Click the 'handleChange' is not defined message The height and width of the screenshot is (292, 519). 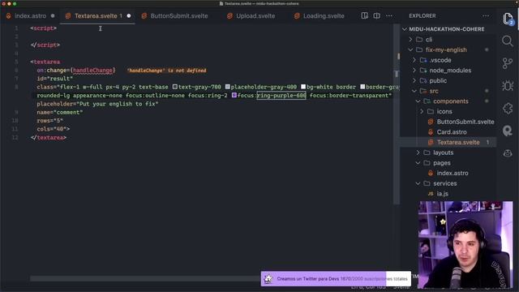click(x=166, y=71)
